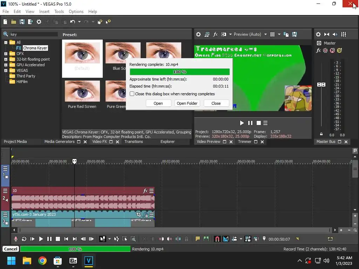
Task: Select Pure Red Screen preset thumbnail
Action: click(82, 91)
